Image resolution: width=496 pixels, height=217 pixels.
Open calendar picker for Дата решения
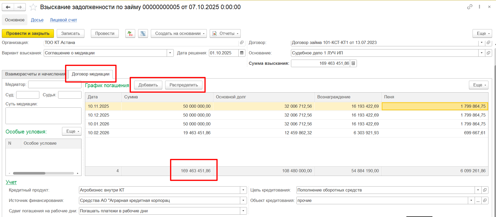pyautogui.click(x=242, y=53)
